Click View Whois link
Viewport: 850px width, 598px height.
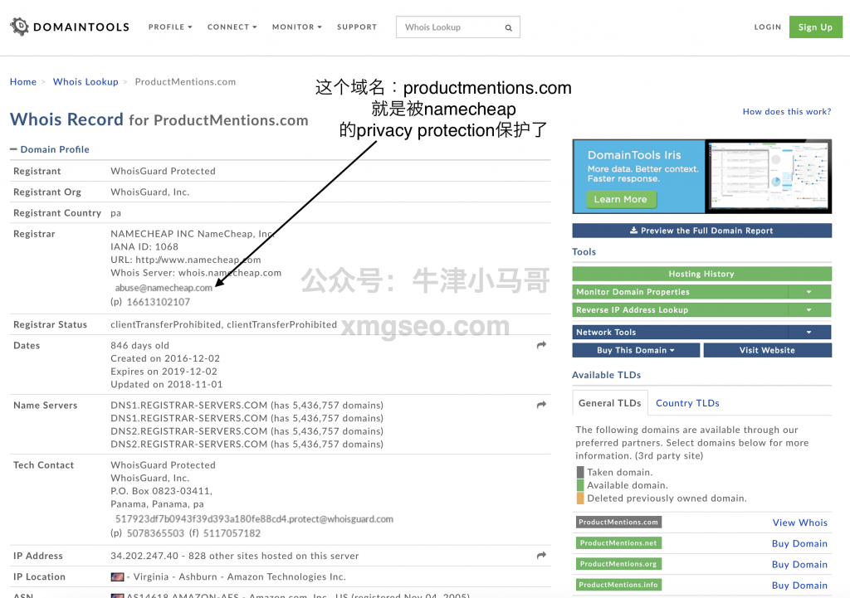click(x=799, y=523)
